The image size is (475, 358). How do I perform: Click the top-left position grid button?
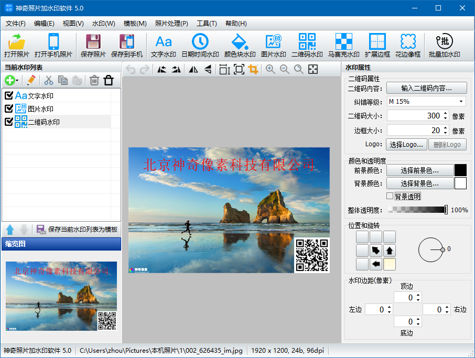point(362,237)
